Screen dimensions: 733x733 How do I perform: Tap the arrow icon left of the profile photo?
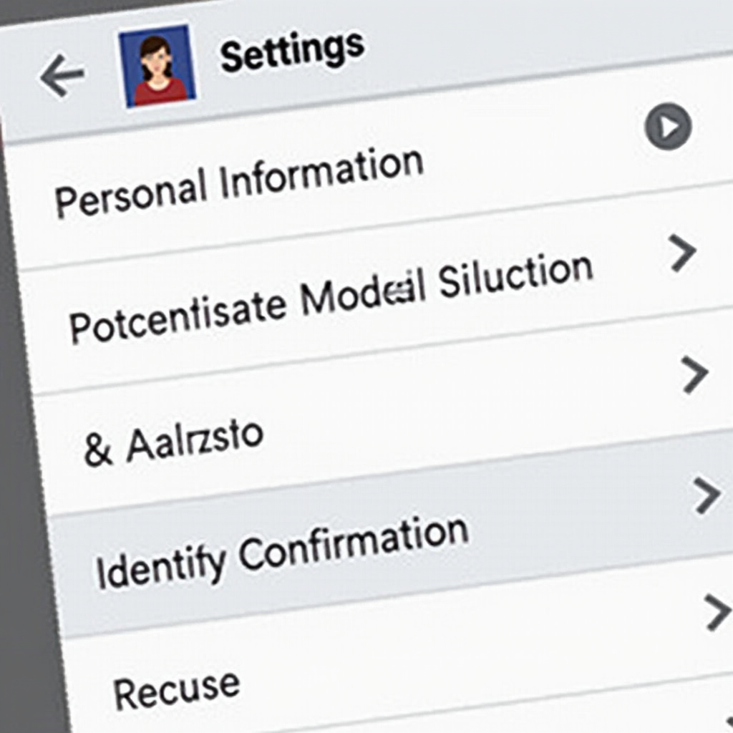(x=63, y=73)
